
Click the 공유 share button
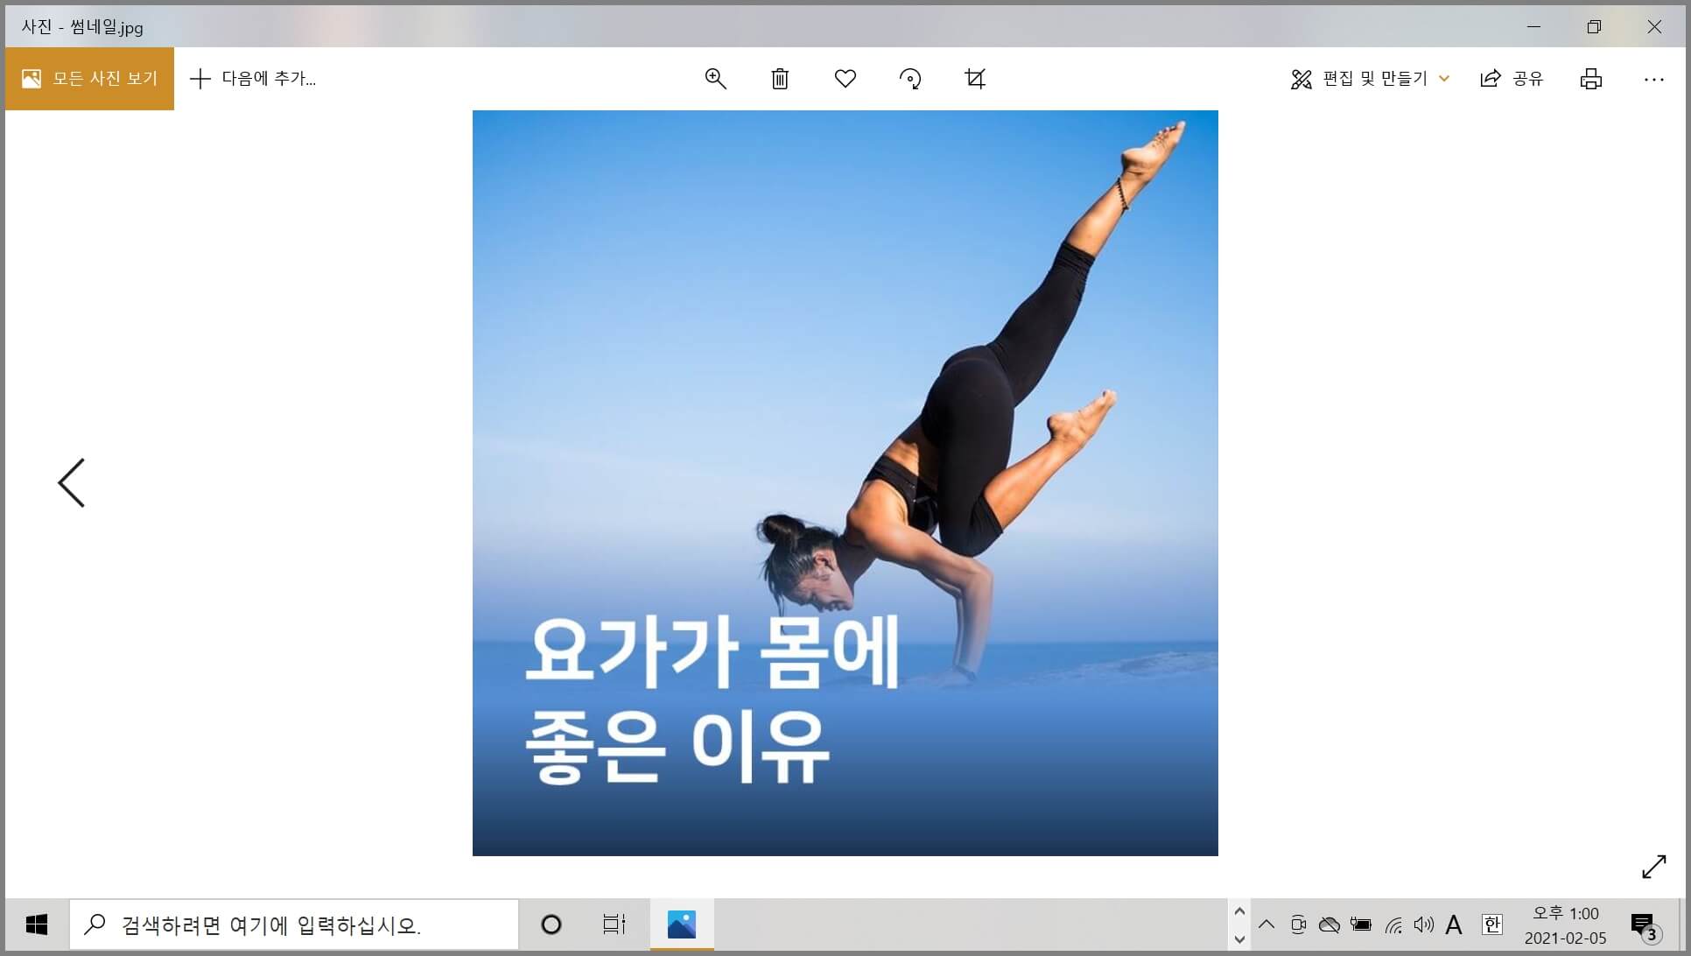[1512, 79]
